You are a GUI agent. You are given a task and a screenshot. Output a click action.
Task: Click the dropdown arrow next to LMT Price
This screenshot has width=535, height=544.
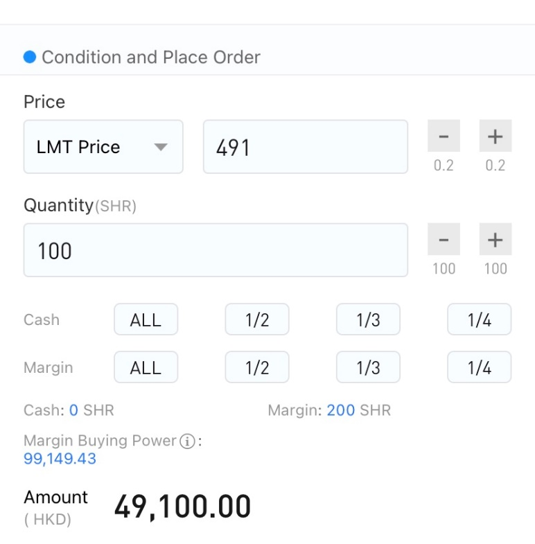pos(161,147)
